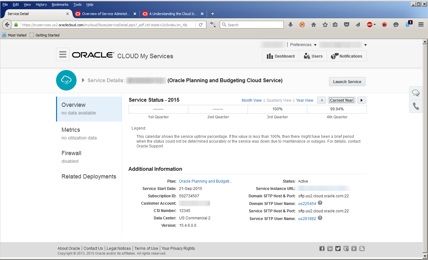Click Domain SFTP user us225454 link
The width and height of the screenshot is (428, 260).
tap(307, 204)
